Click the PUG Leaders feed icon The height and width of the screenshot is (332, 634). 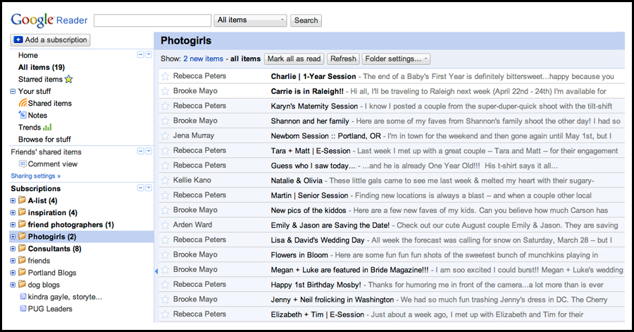pos(23,309)
